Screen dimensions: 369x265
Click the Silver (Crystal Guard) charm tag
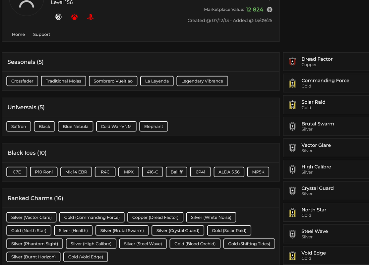click(178, 231)
